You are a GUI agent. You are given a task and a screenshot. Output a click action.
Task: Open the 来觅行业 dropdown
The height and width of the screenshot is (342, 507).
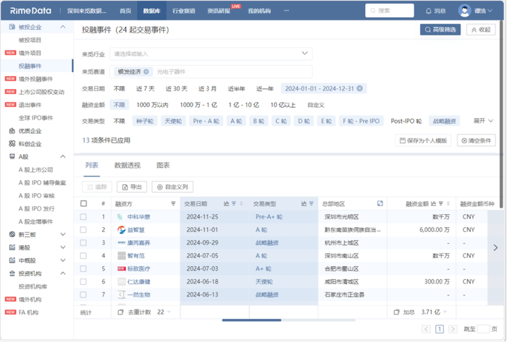pos(211,54)
